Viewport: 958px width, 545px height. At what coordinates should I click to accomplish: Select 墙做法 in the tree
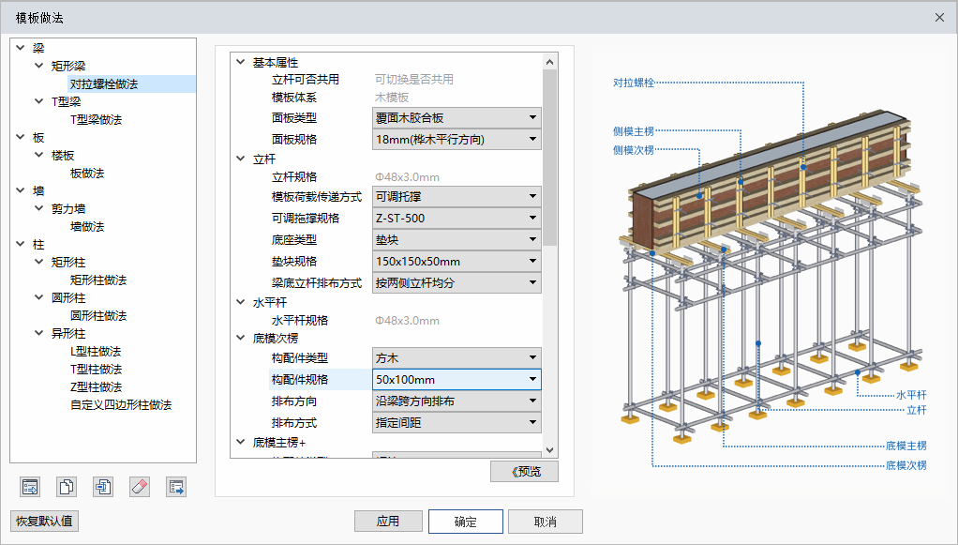click(87, 226)
